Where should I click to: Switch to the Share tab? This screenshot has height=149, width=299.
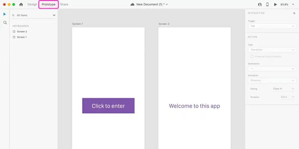point(64,4)
